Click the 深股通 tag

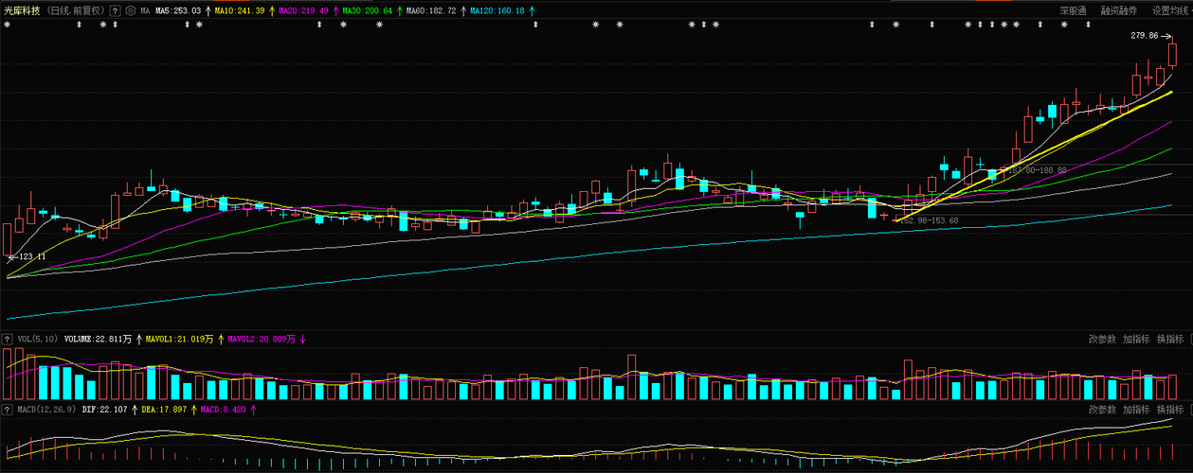(1073, 10)
